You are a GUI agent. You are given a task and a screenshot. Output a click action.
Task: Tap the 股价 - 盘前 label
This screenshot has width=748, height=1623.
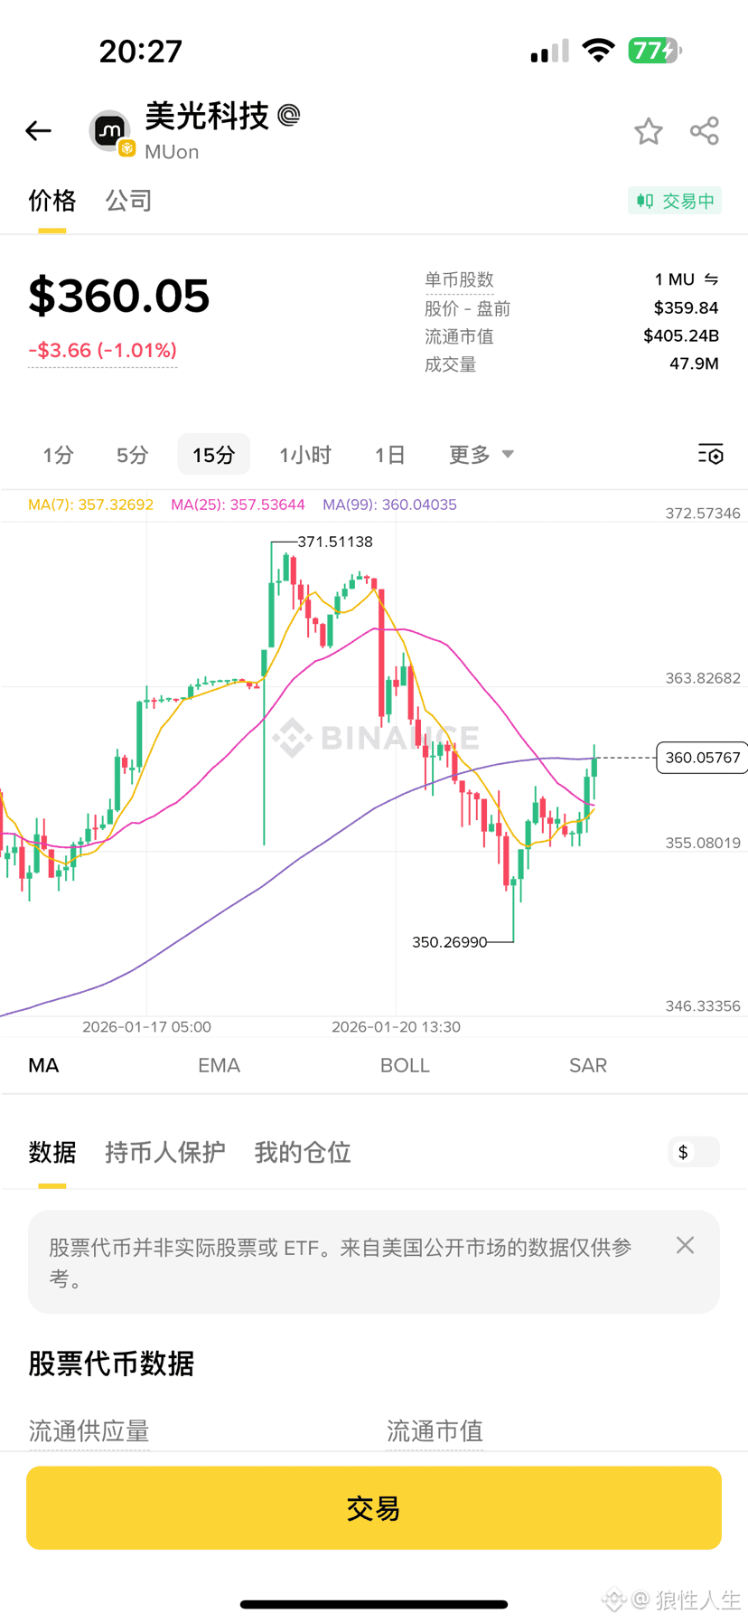468,308
